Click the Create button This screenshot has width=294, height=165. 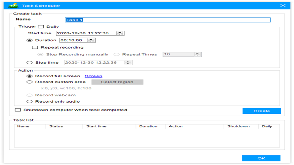262,111
